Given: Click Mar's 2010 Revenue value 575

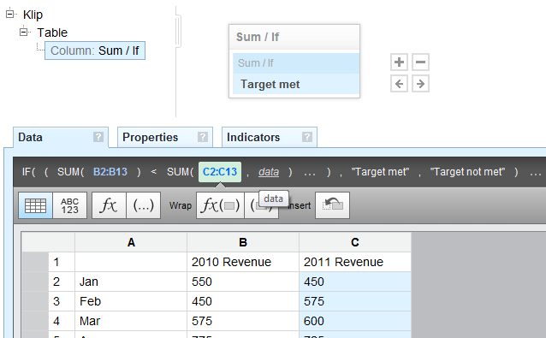Looking at the screenshot, I should (x=243, y=321).
